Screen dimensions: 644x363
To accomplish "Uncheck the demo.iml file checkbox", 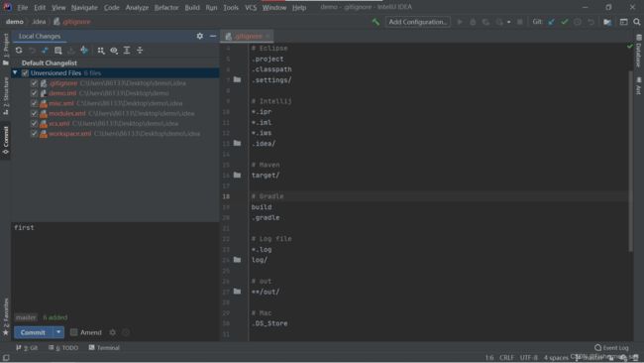I will point(34,93).
